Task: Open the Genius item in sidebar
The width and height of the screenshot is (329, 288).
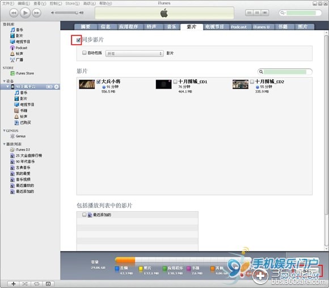Action: pos(18,136)
